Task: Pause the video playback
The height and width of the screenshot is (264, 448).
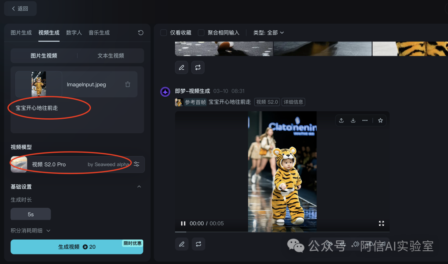Action: [x=183, y=223]
